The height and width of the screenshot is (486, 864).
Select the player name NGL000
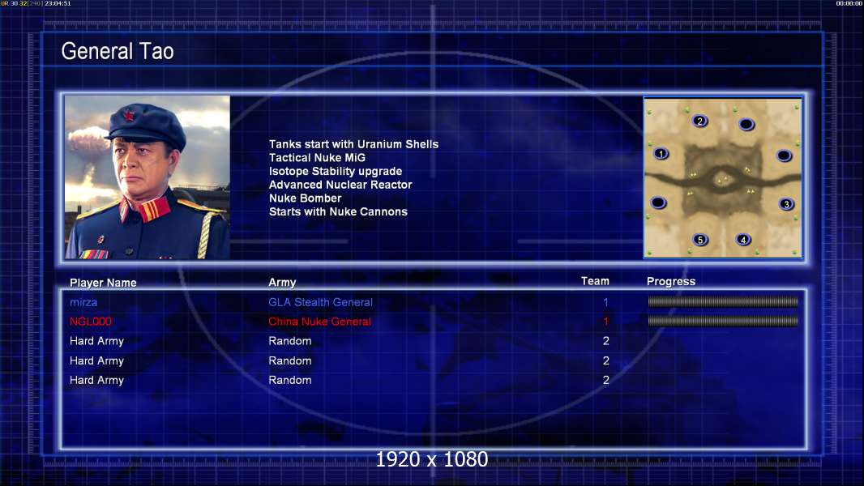click(x=90, y=322)
